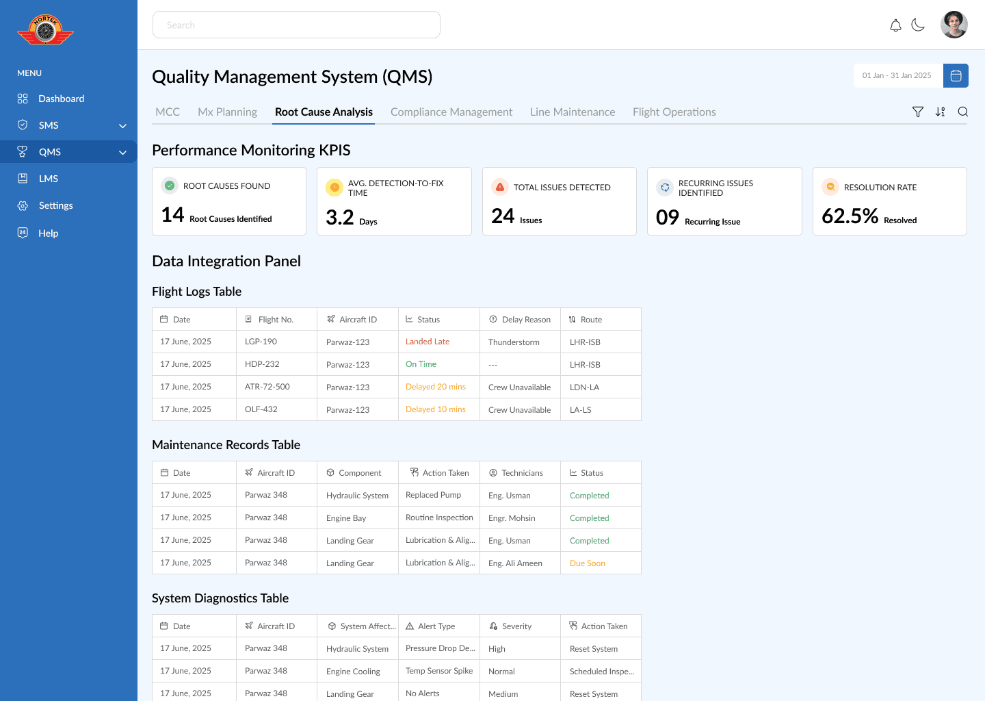Image resolution: width=985 pixels, height=701 pixels.
Task: Click the search magnifier icon beside sort
Action: 963,112
